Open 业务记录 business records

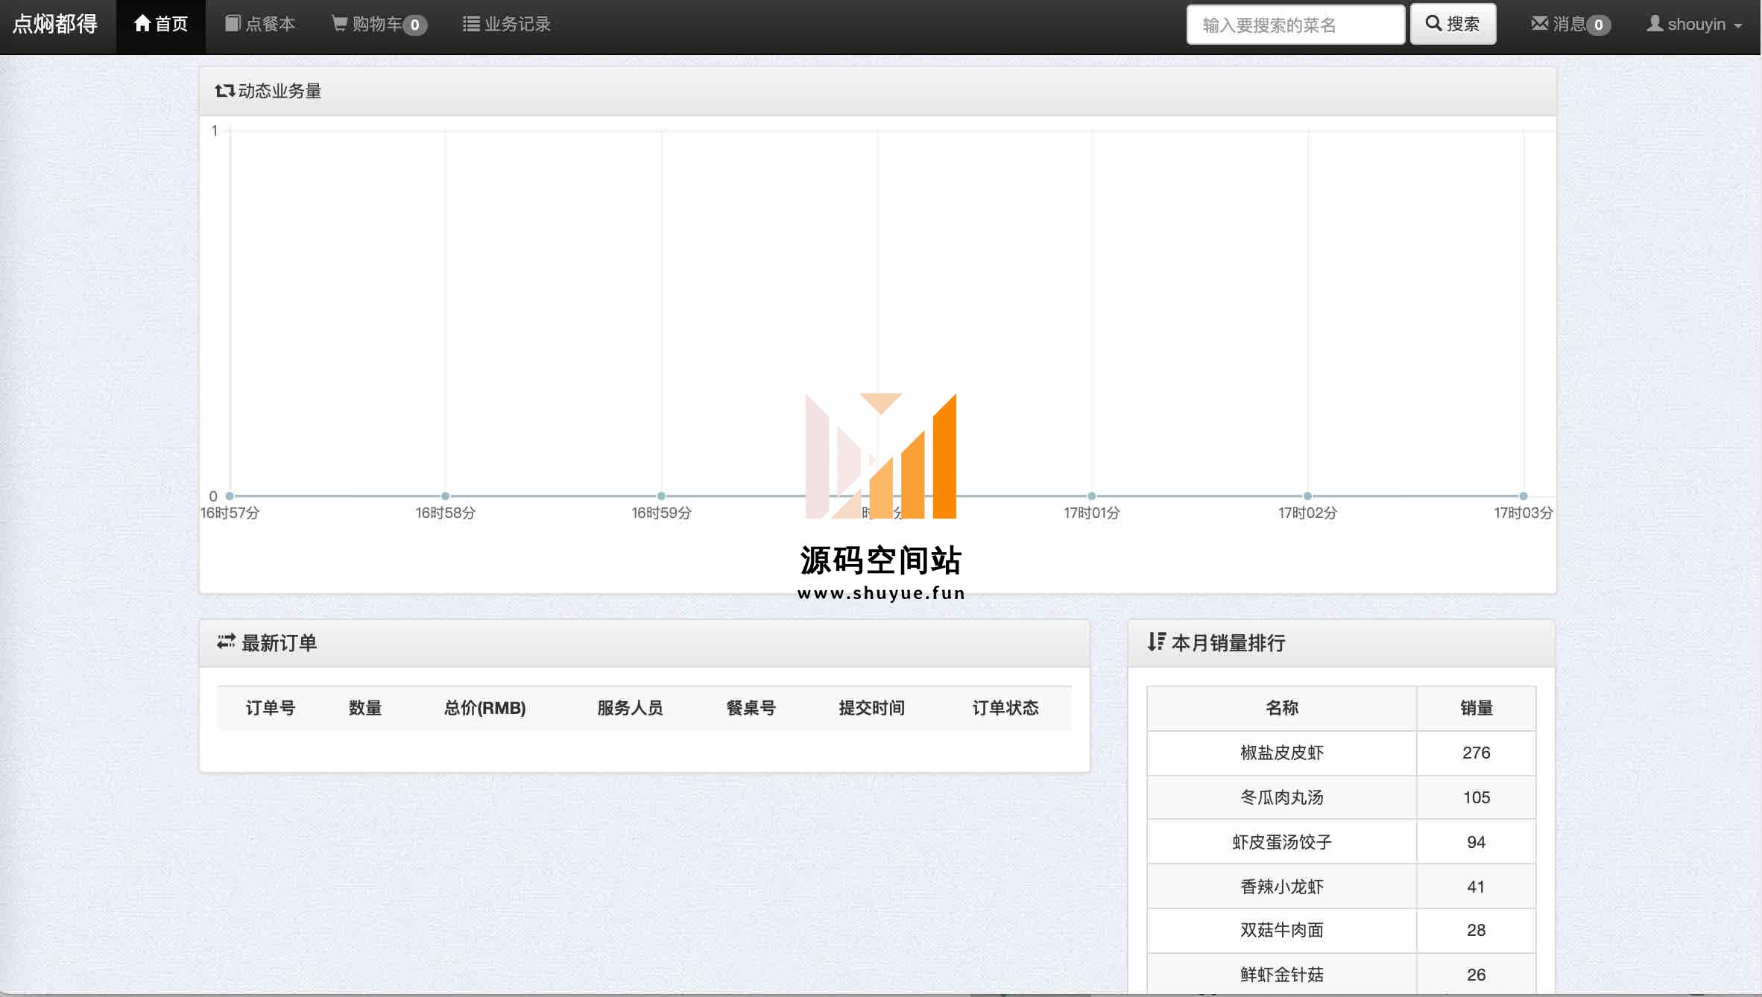pos(506,25)
